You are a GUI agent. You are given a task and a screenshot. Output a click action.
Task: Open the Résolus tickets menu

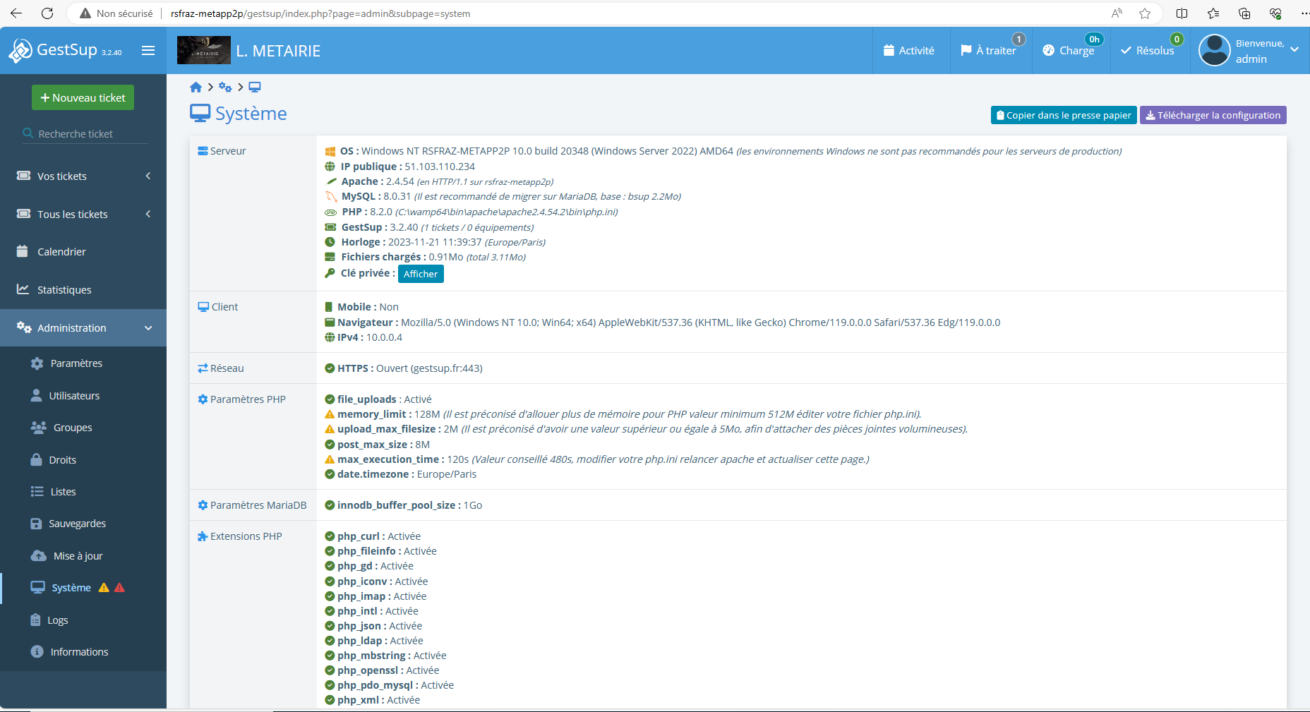1148,50
